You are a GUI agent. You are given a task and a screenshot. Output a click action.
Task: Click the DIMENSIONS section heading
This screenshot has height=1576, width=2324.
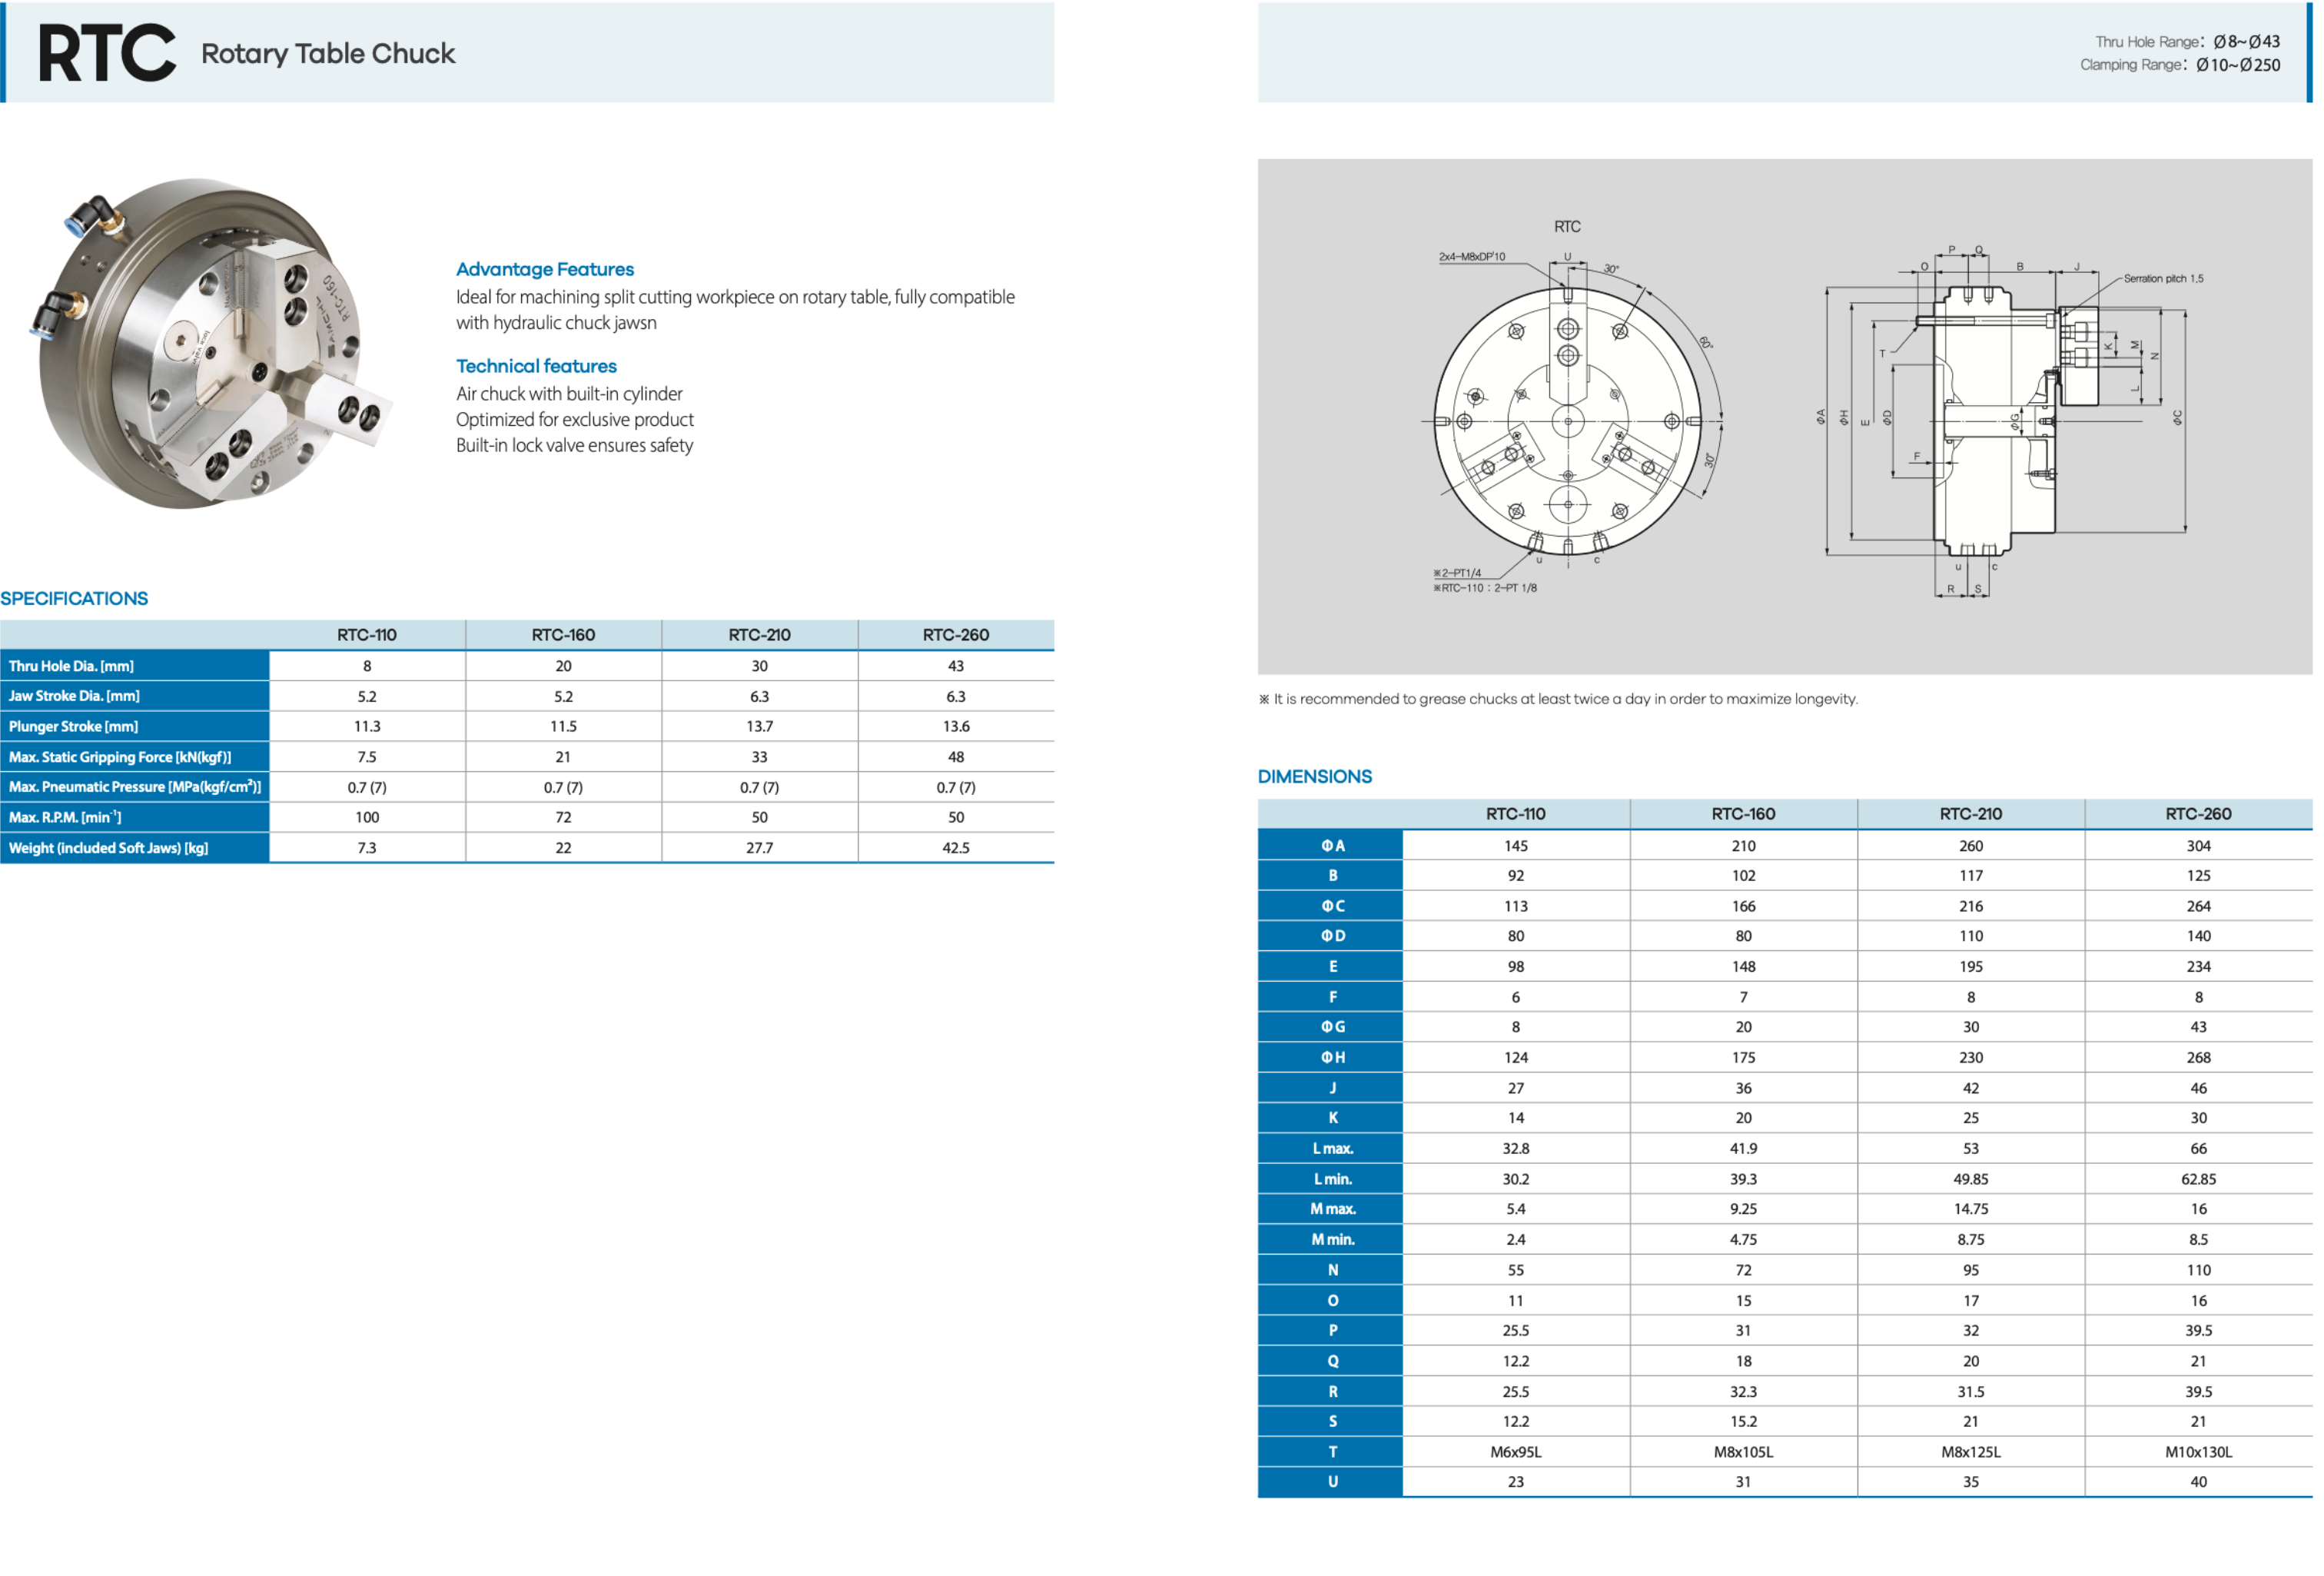(1314, 776)
